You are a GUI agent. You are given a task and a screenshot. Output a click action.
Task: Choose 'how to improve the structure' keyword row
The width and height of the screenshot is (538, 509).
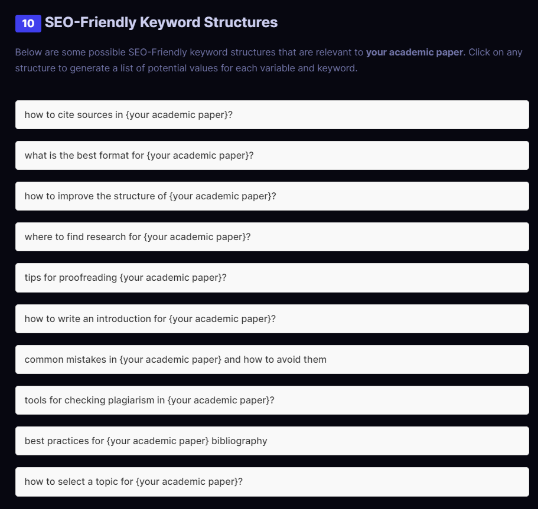[272, 196]
